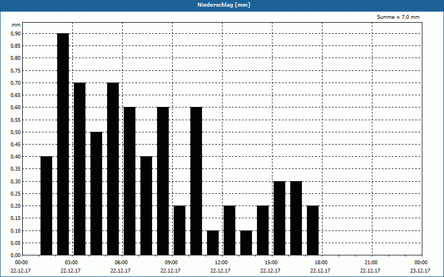The image size is (444, 277).
Task: Select the 0,60 bar starting at 06:00
Action: pyautogui.click(x=130, y=181)
